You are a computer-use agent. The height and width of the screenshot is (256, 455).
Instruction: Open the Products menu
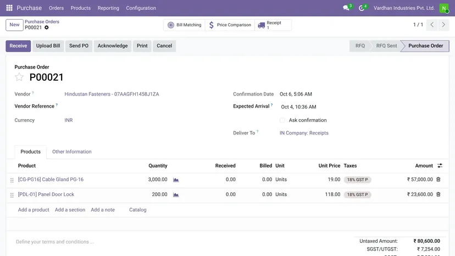[x=81, y=8]
